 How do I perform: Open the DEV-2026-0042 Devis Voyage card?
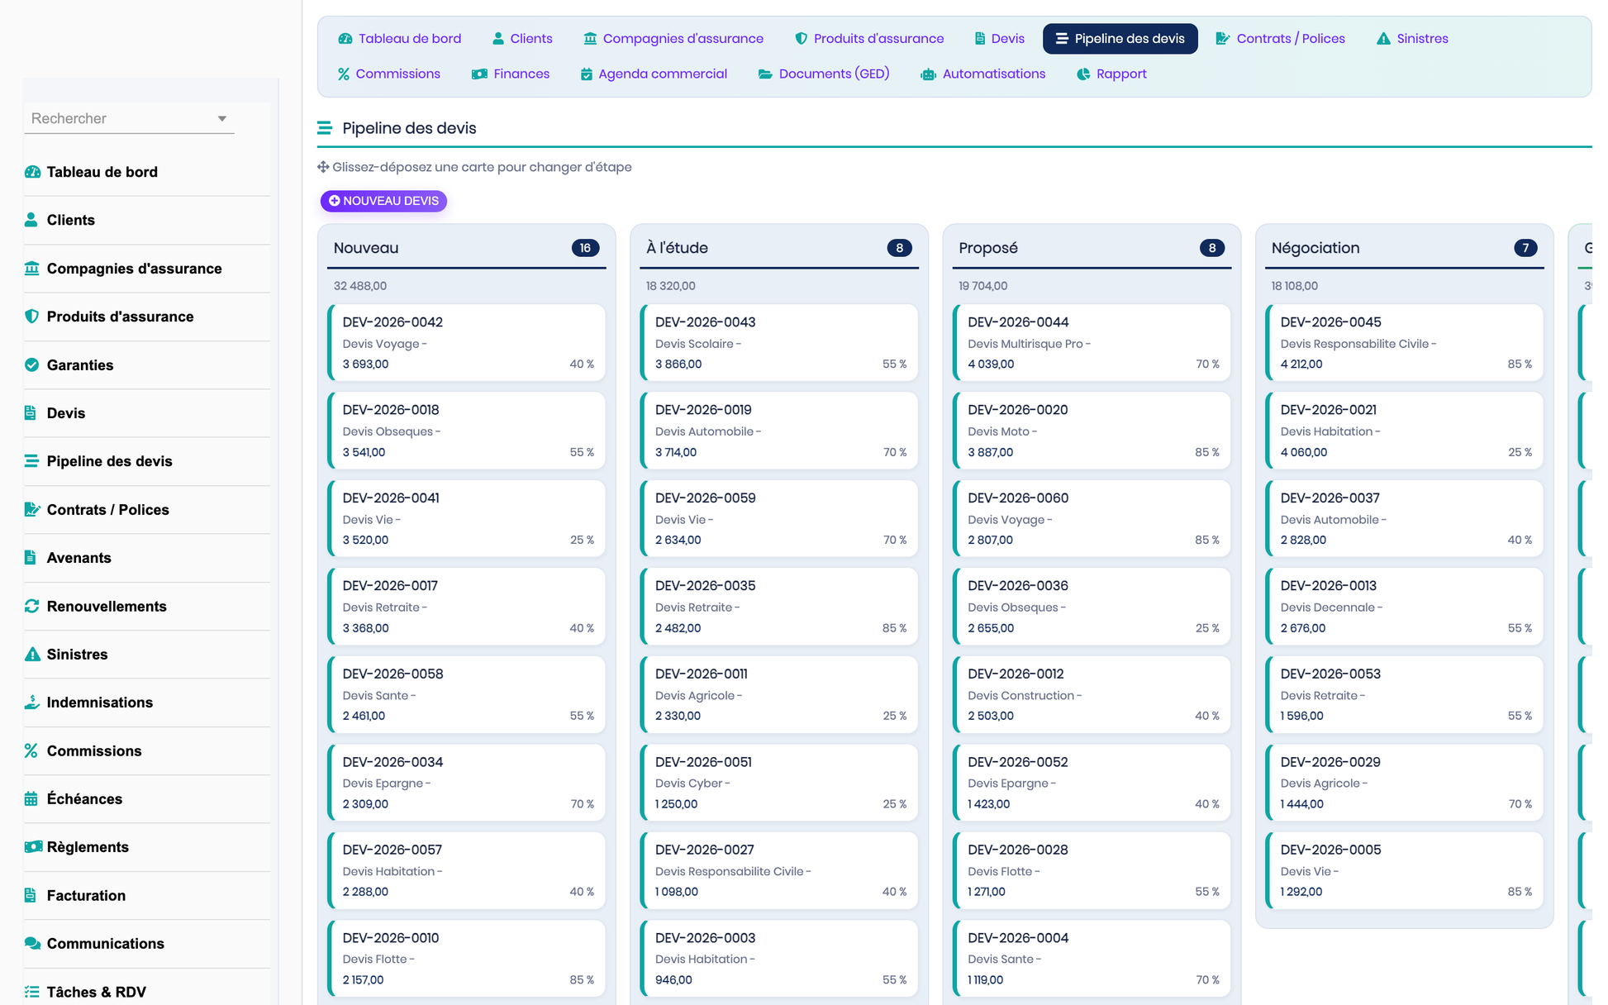[467, 342]
